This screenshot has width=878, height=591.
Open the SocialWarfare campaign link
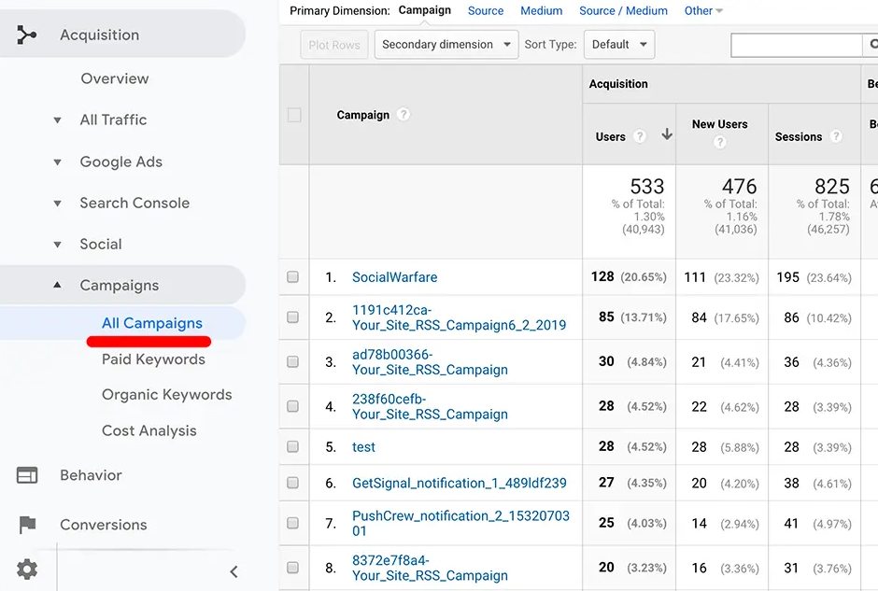tap(394, 277)
